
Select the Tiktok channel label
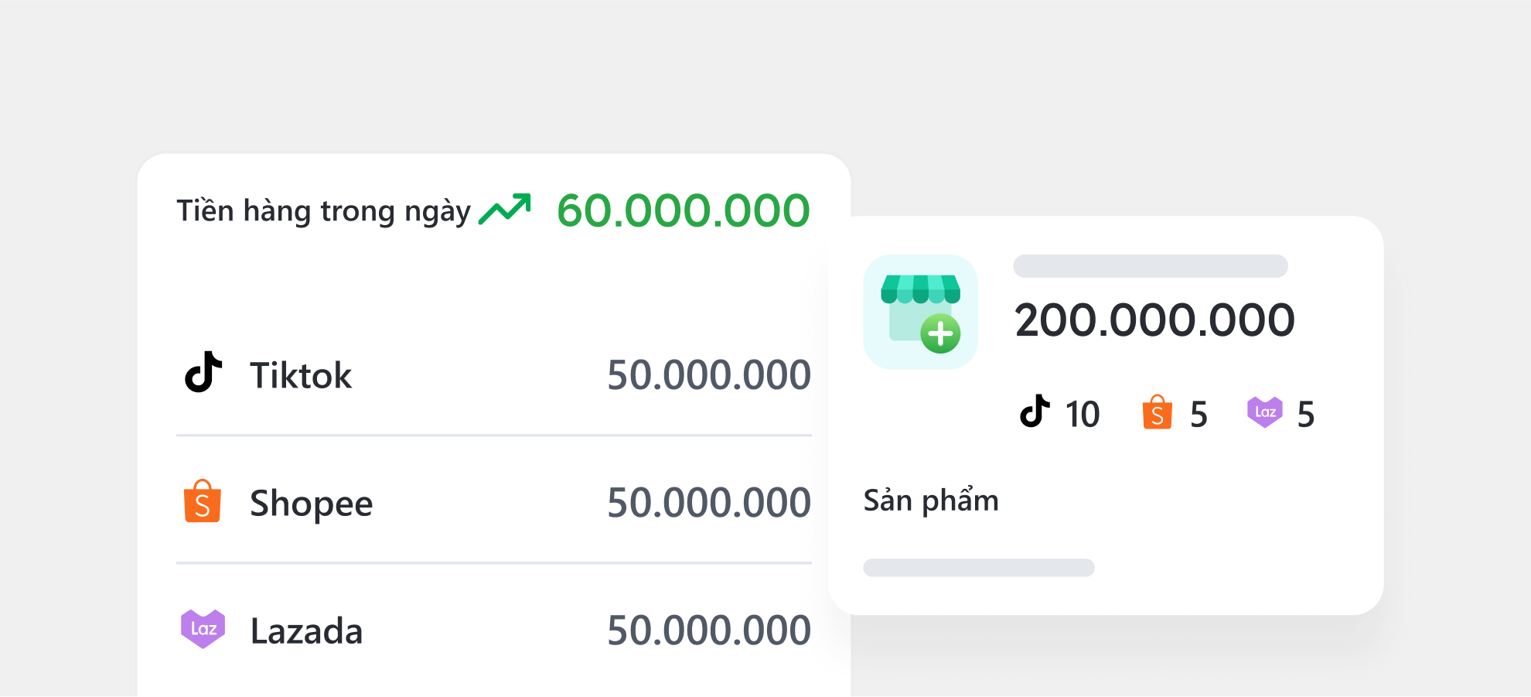click(x=301, y=376)
